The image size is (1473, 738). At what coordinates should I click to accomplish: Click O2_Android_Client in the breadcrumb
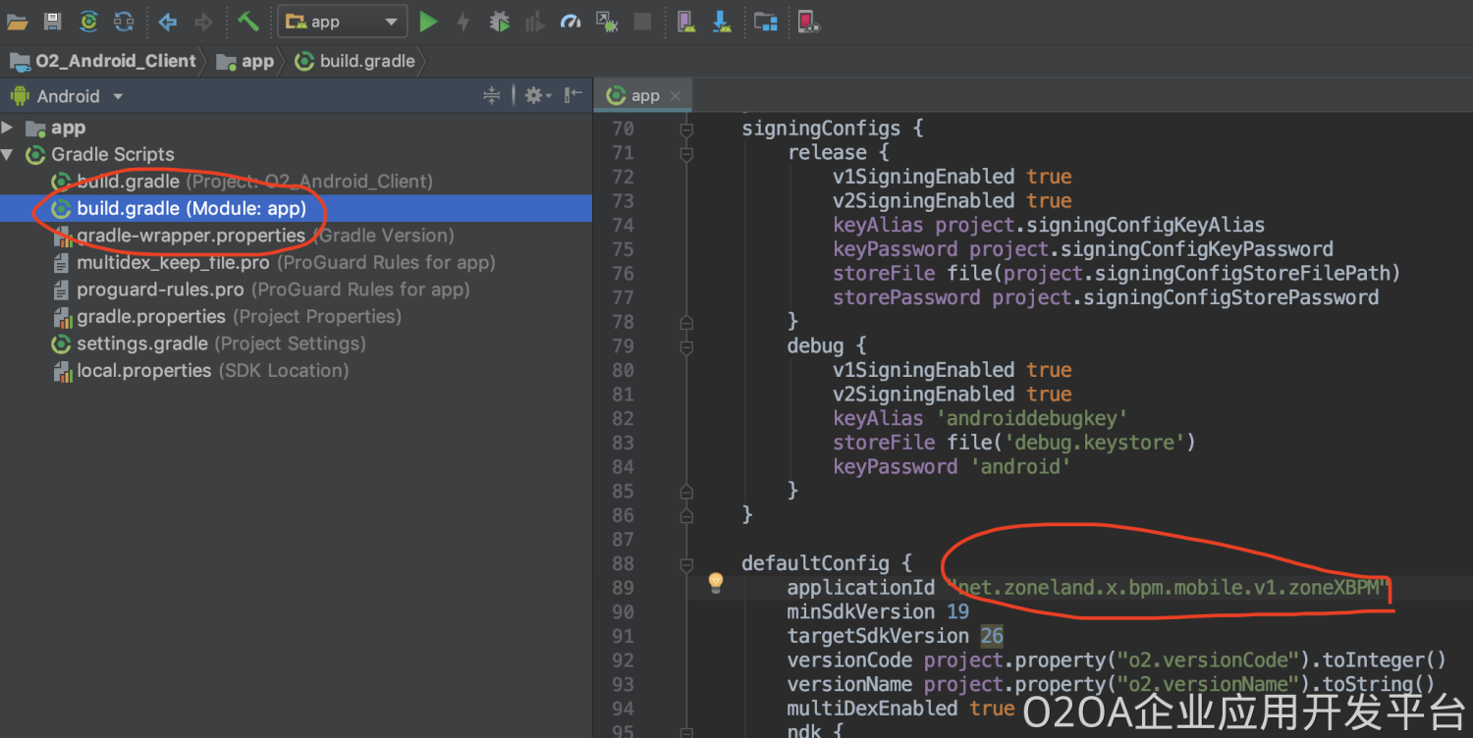(115, 61)
